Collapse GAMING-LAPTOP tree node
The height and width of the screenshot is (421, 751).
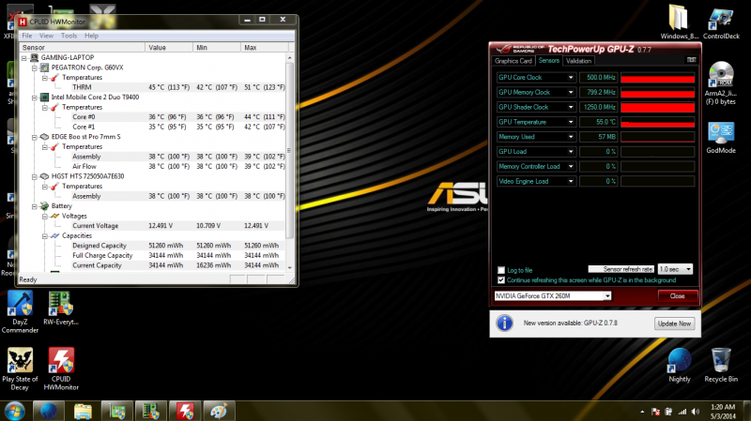24,58
